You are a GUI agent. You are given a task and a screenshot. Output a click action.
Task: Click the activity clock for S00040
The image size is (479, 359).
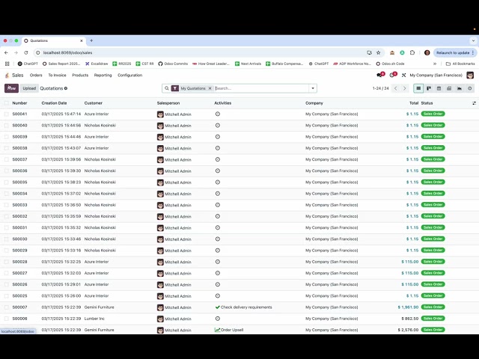218,125
